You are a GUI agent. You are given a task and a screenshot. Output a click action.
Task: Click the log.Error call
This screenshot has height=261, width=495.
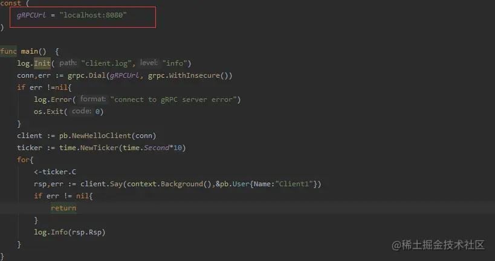point(53,99)
